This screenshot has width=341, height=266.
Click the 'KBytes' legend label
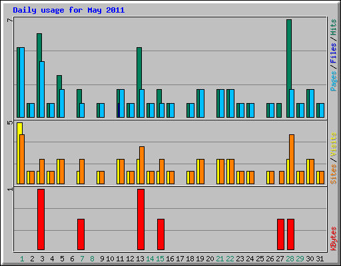[x=334, y=239]
